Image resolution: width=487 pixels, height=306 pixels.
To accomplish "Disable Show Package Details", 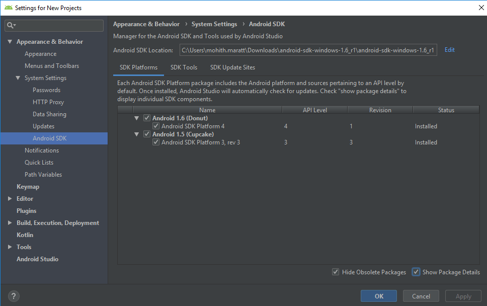I will [416, 272].
